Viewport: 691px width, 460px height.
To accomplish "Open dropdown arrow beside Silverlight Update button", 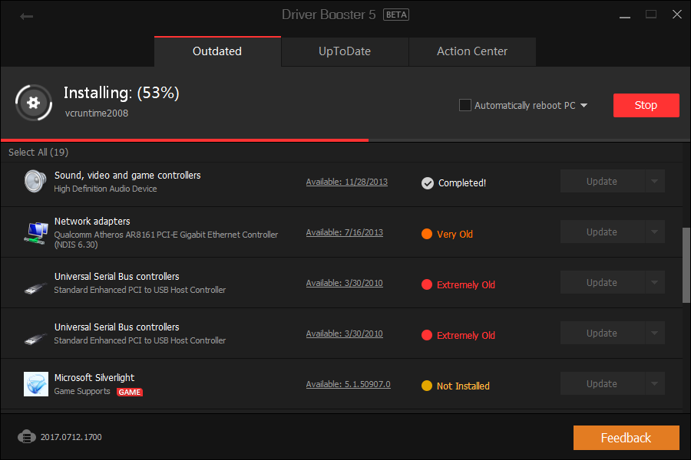I will (x=654, y=384).
